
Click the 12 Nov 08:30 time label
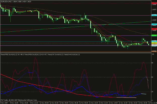[84, 103]
